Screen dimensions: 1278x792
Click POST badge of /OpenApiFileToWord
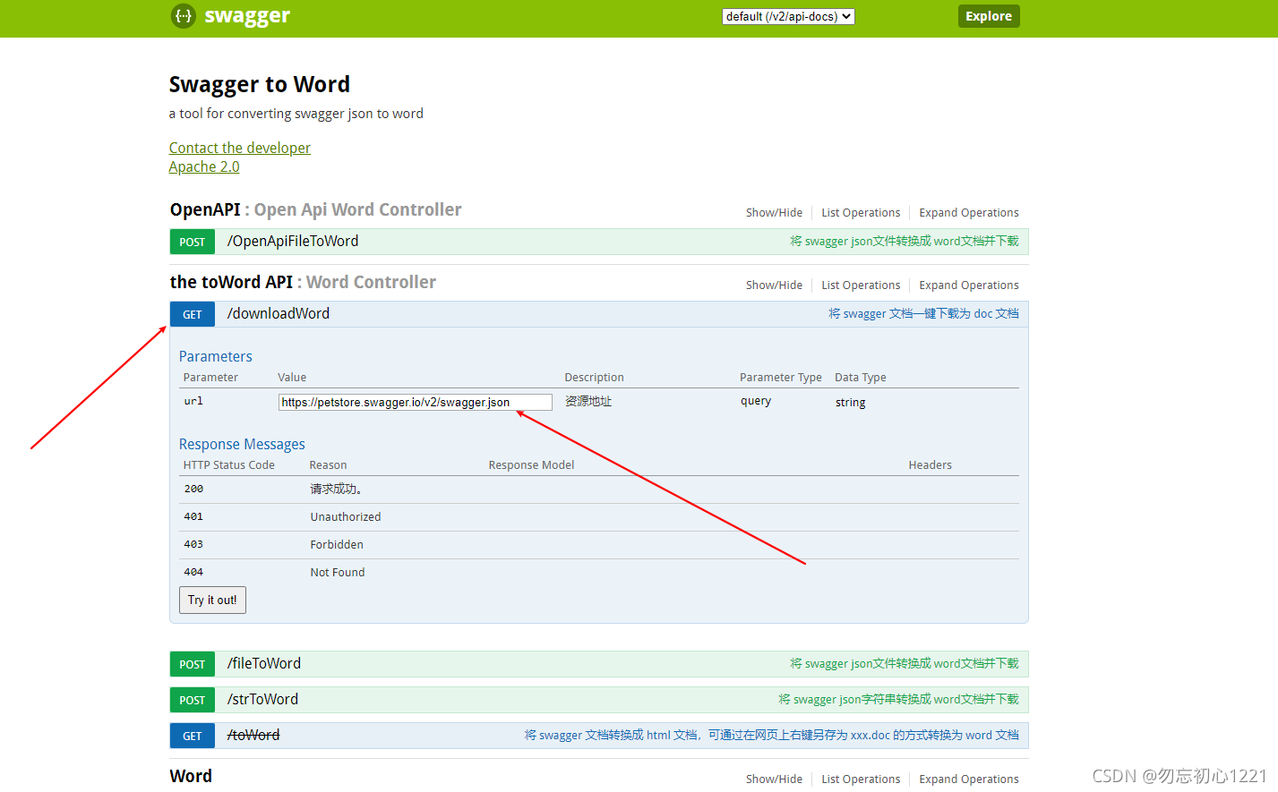[193, 242]
